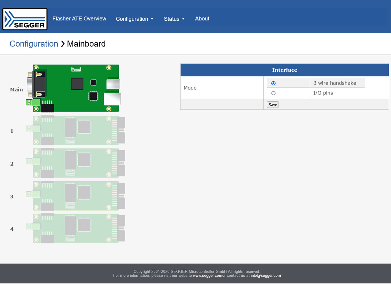Screen dimensions: 391x284
Task: Click the Configuration breadcrumb link
Action: pos(34,43)
